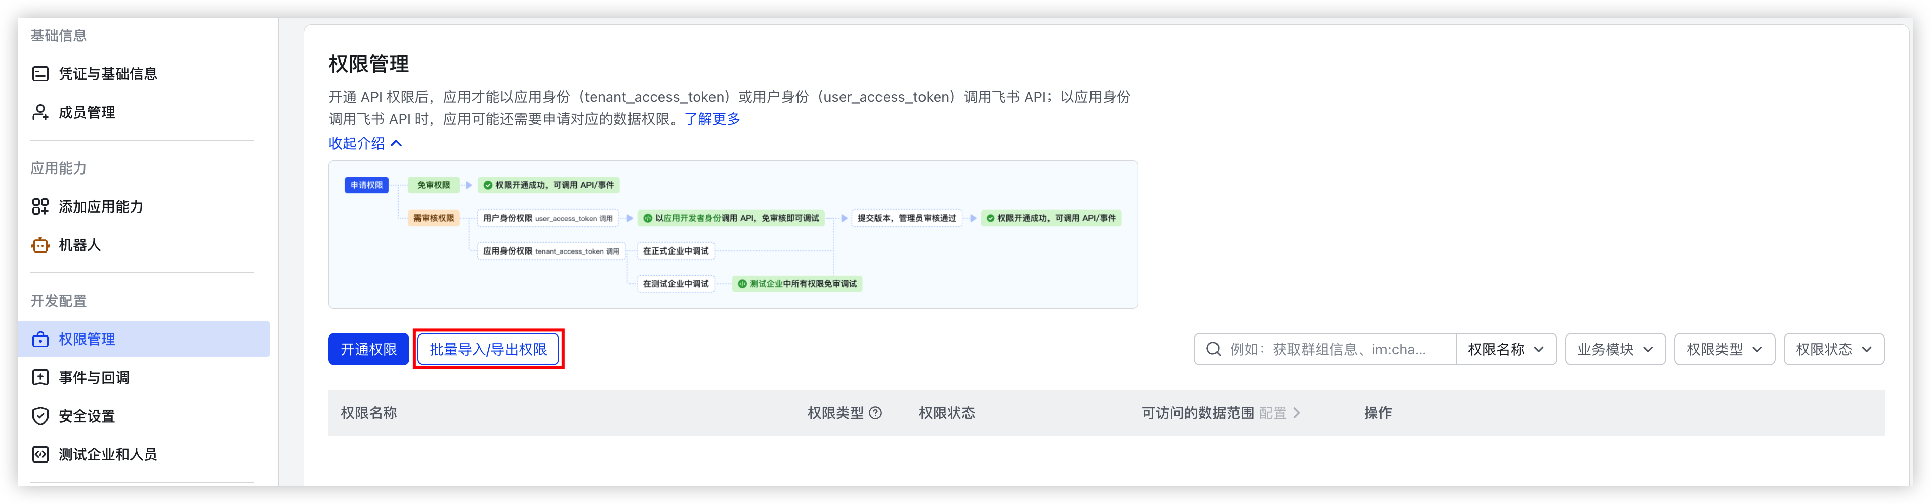The height and width of the screenshot is (504, 1931).
Task: Click the 安全设置 shield icon
Action: [40, 415]
